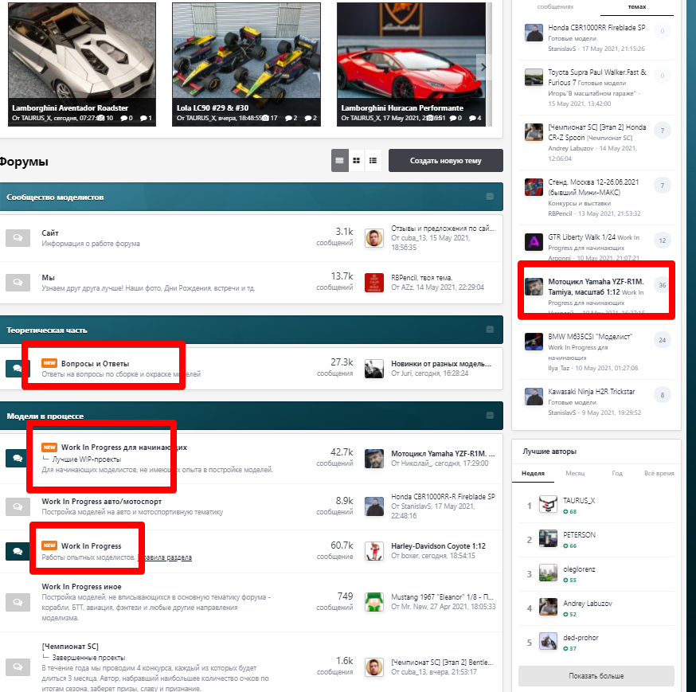Click TAURUS_X avatar in Лучшие авторы
Screen dimensions: 696x692
pyautogui.click(x=548, y=505)
